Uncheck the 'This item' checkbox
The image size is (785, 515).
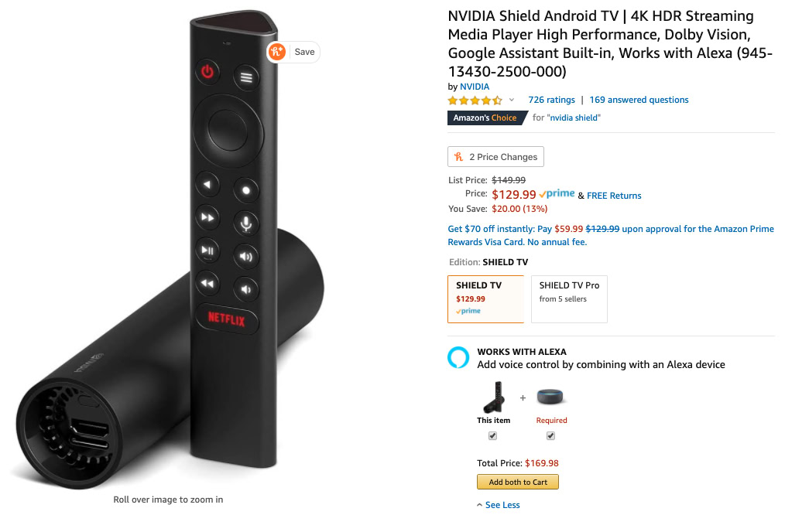click(492, 436)
